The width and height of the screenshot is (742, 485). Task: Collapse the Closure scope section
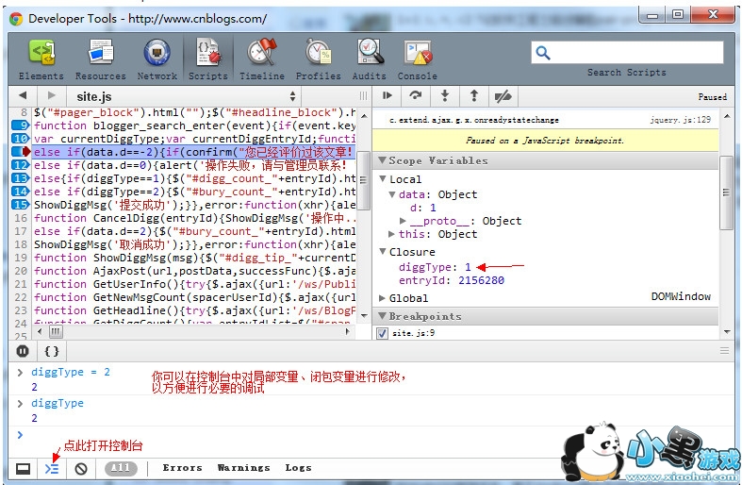[383, 252]
